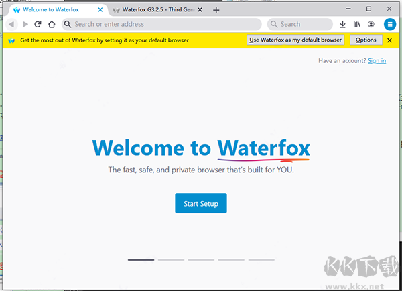Go forward with the forward arrow button

click(x=25, y=24)
